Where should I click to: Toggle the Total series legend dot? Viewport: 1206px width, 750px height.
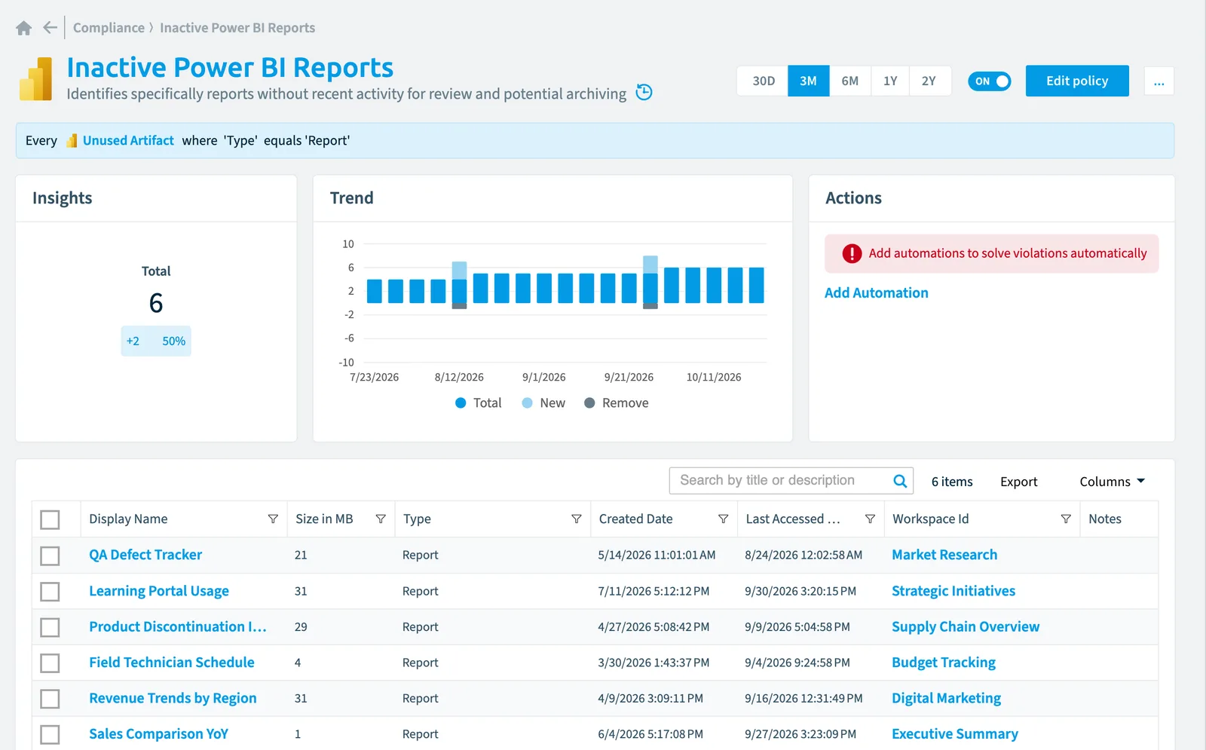point(461,403)
